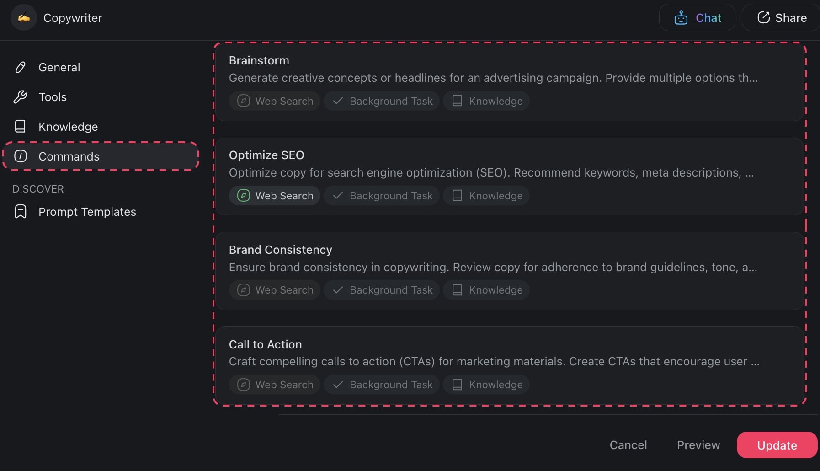
Task: Click the Commands slash icon
Action: click(x=21, y=156)
